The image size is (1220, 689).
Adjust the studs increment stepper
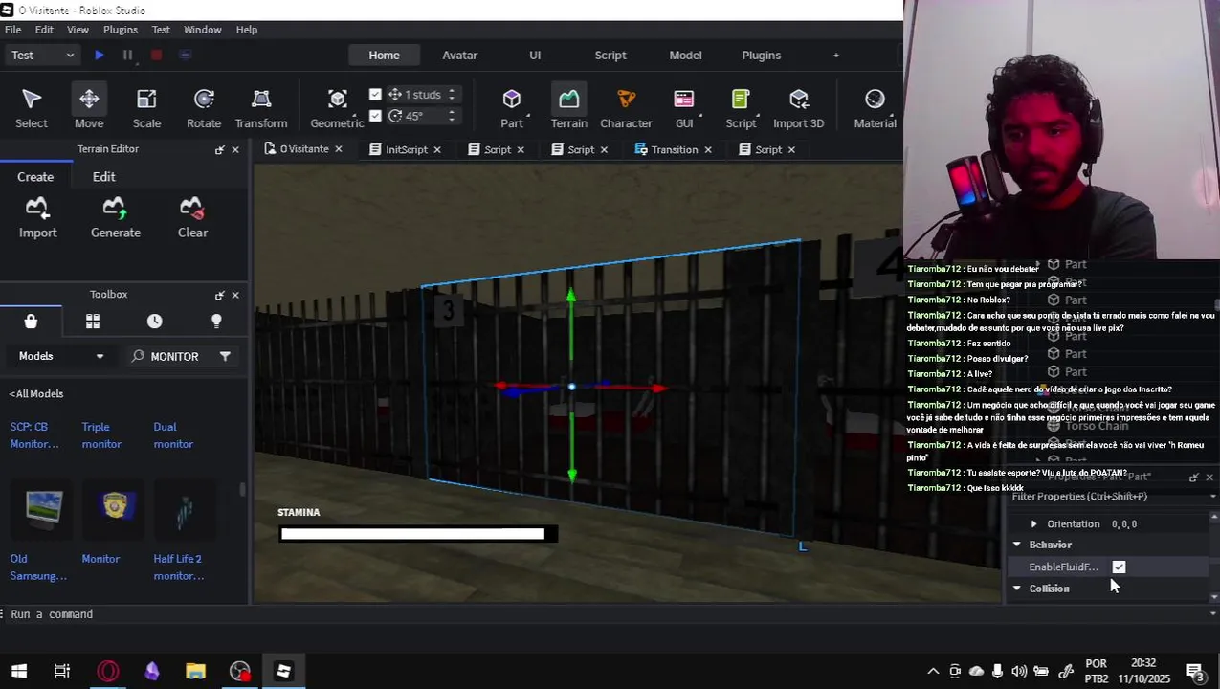[x=452, y=95]
